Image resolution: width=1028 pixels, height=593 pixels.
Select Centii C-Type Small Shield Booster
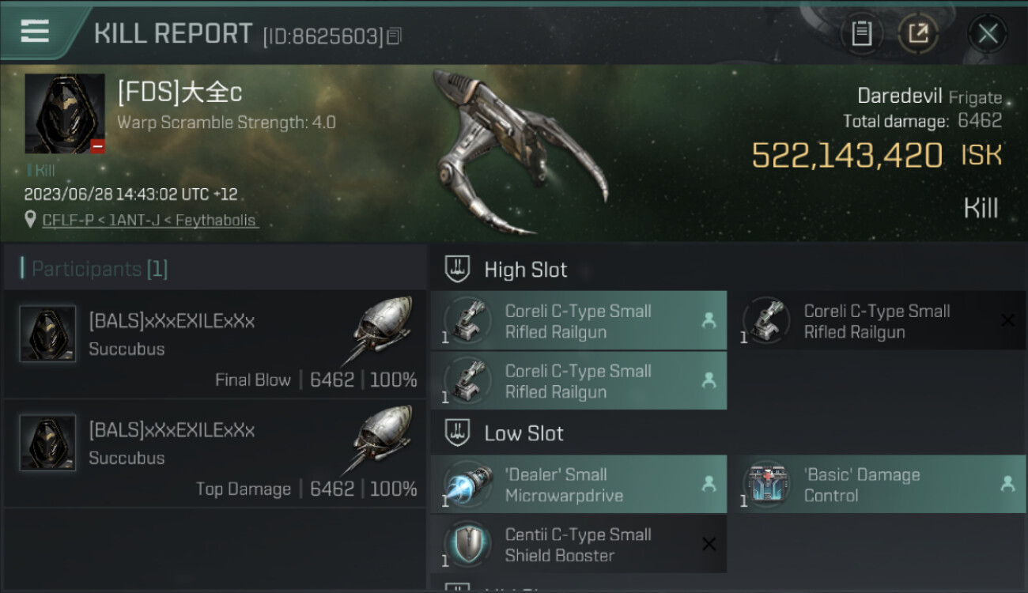pos(578,545)
